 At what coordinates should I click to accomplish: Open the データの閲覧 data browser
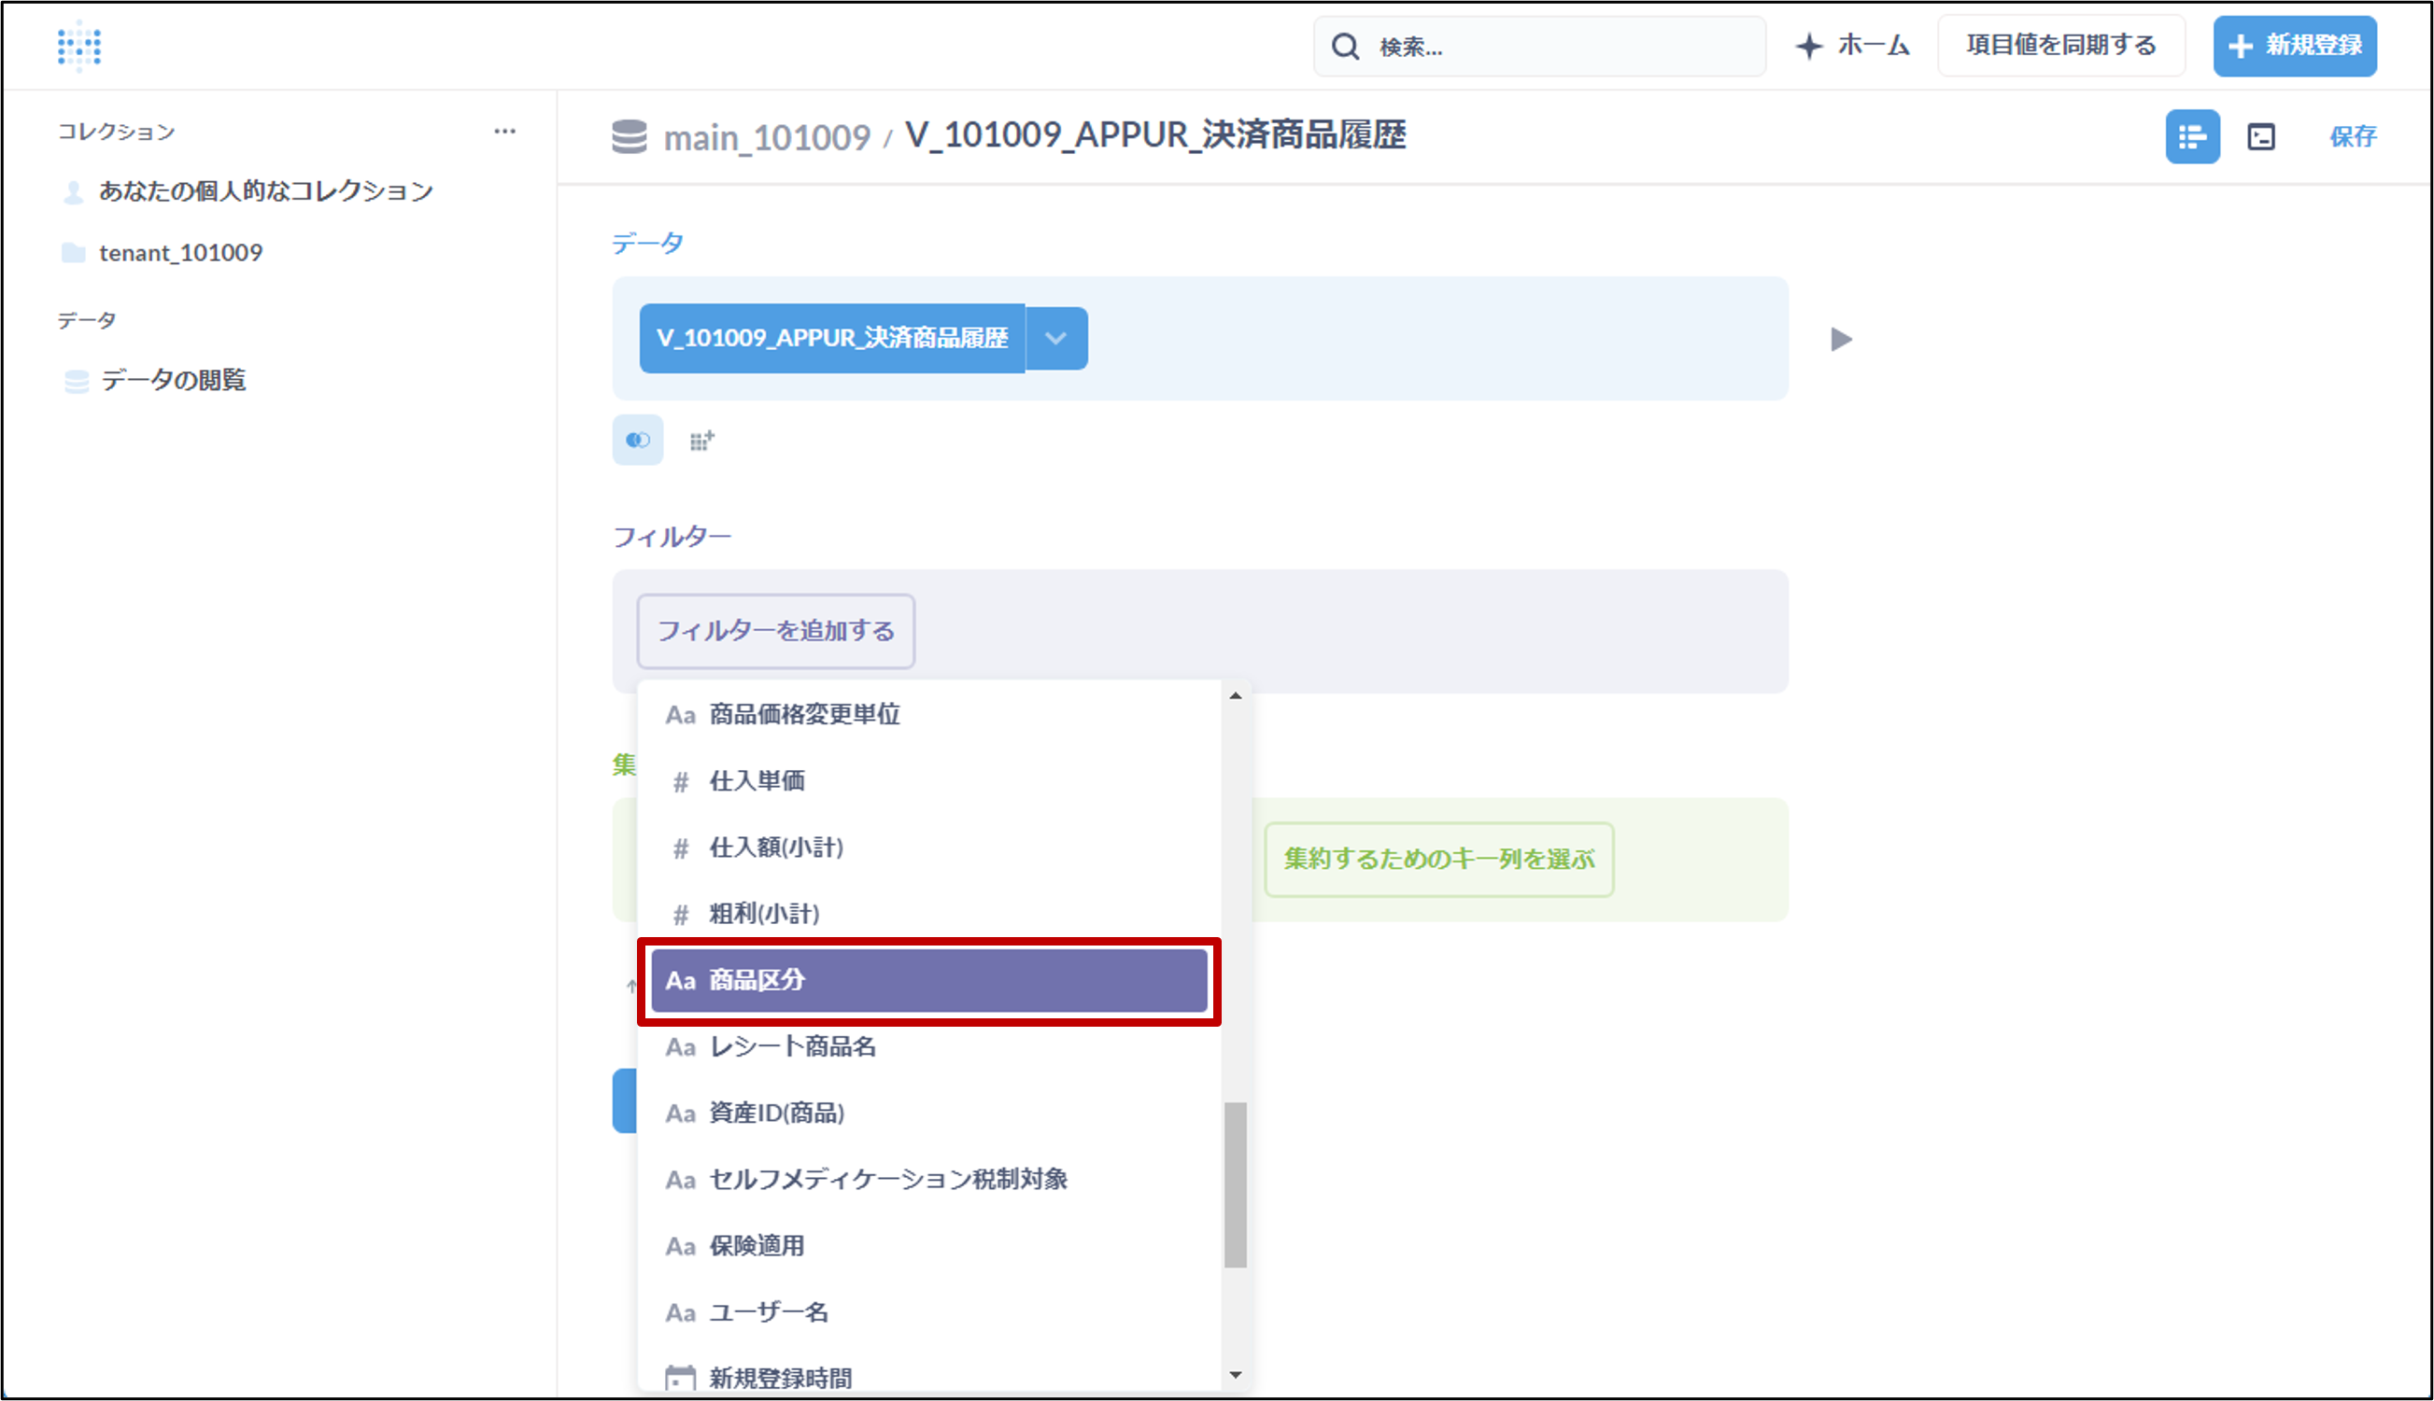(174, 380)
